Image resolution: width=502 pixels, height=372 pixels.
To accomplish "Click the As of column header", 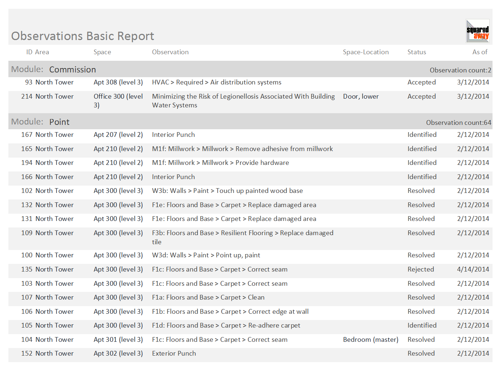I will [x=480, y=52].
